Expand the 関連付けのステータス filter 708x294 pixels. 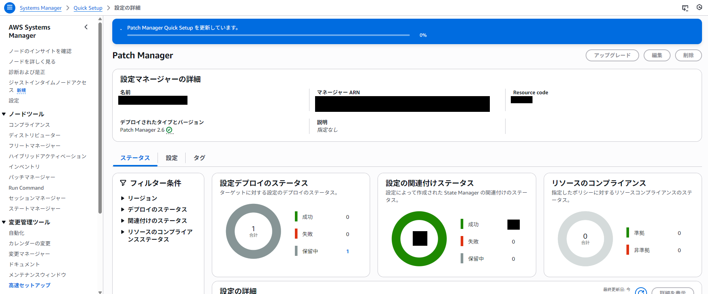pos(122,221)
